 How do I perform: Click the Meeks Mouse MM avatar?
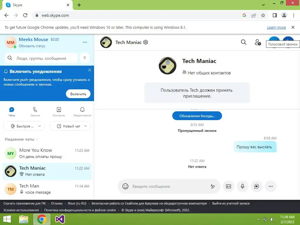(x=10, y=42)
